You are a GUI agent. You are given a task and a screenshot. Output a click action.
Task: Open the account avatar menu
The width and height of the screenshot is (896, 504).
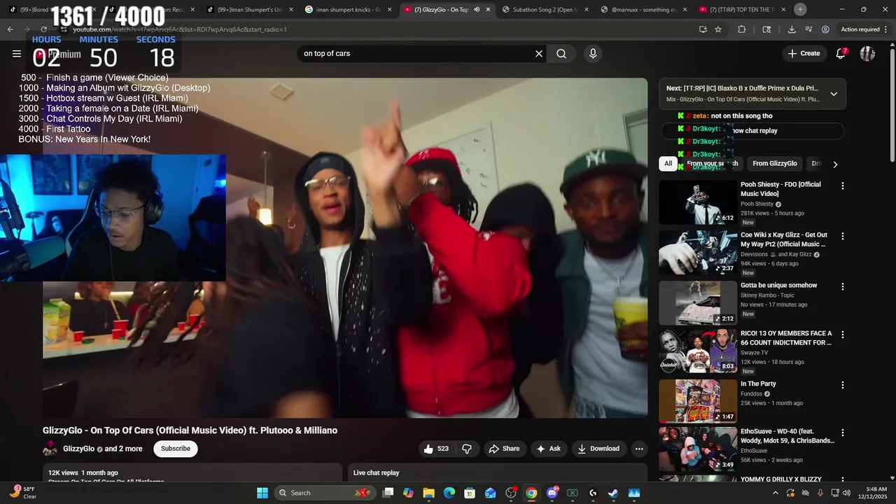coord(867,53)
